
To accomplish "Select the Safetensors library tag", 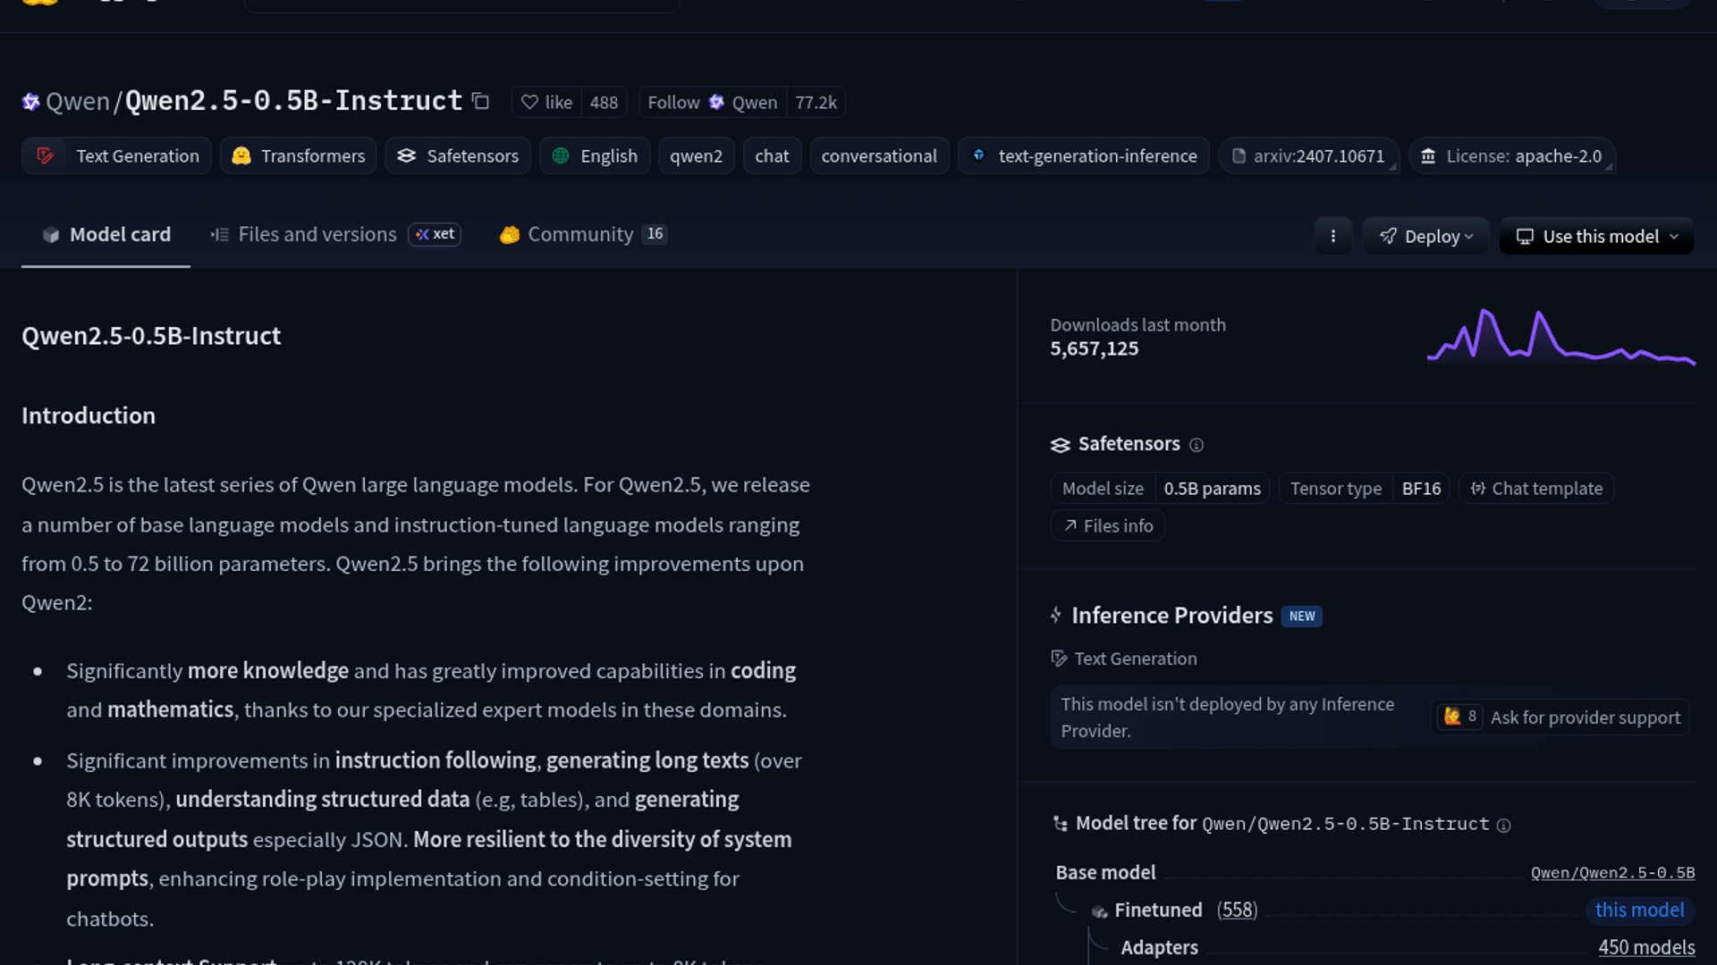I will (x=458, y=155).
